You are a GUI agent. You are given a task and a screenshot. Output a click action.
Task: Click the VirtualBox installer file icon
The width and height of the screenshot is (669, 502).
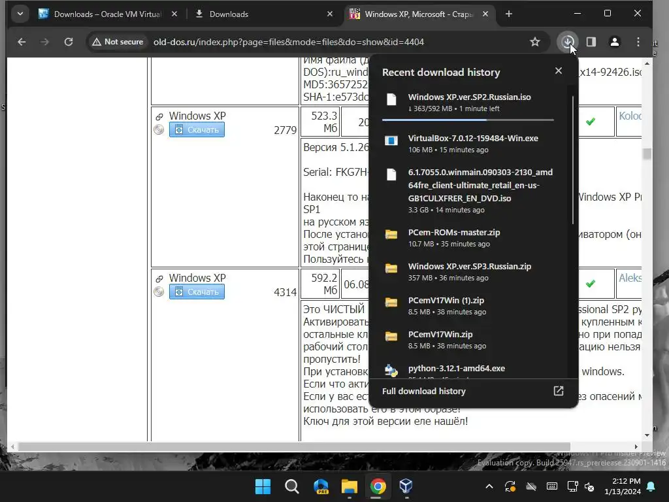click(x=391, y=141)
